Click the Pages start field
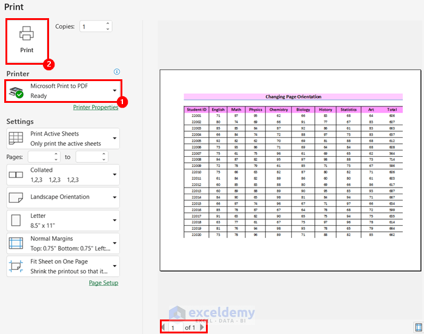The height and width of the screenshot is (334, 424). pos(41,157)
